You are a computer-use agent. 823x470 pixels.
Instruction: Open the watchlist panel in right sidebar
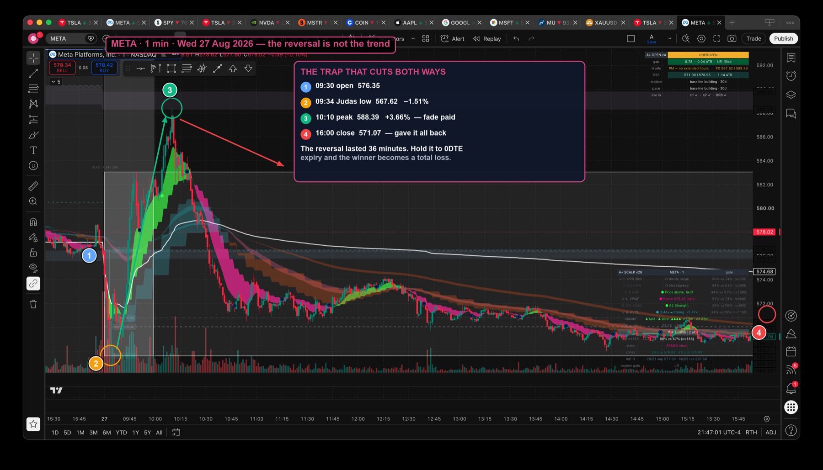791,58
